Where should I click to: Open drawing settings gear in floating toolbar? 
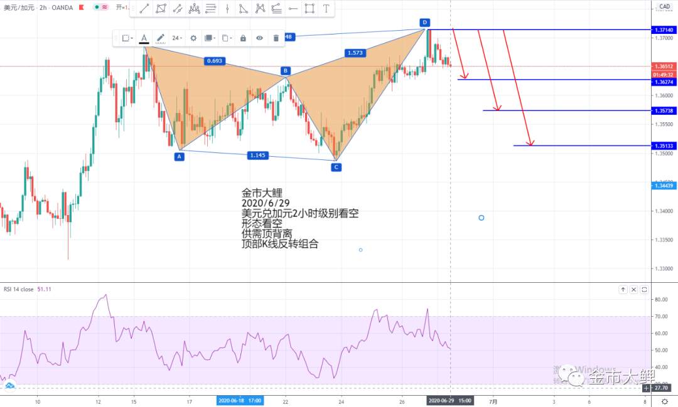pyautogui.click(x=193, y=38)
